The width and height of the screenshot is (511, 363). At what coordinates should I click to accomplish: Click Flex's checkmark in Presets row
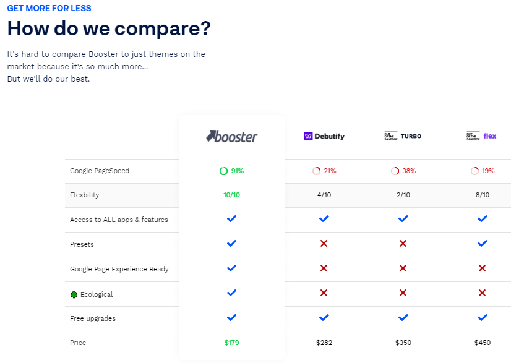[483, 244]
